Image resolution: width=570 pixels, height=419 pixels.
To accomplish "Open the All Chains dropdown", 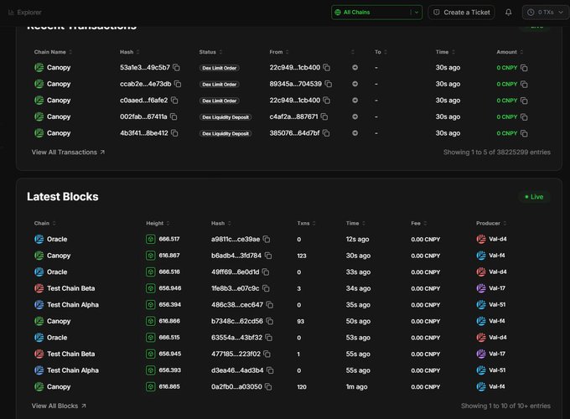I will [376, 13].
